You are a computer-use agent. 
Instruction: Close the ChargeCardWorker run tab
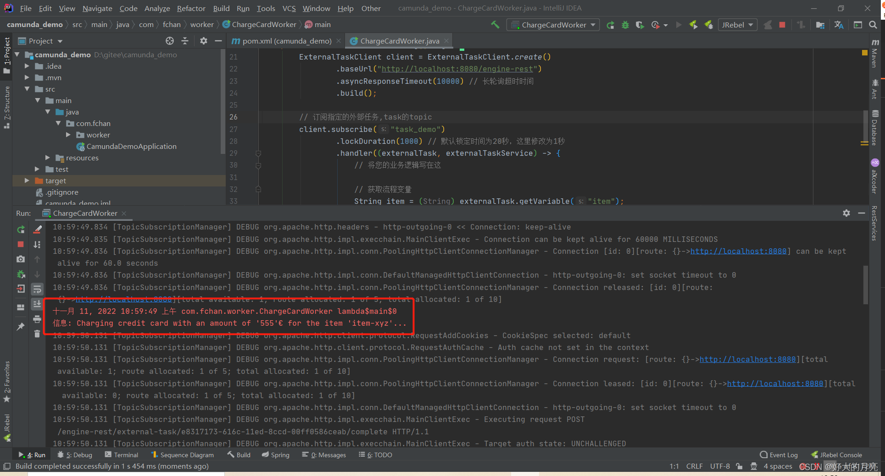tap(124, 213)
